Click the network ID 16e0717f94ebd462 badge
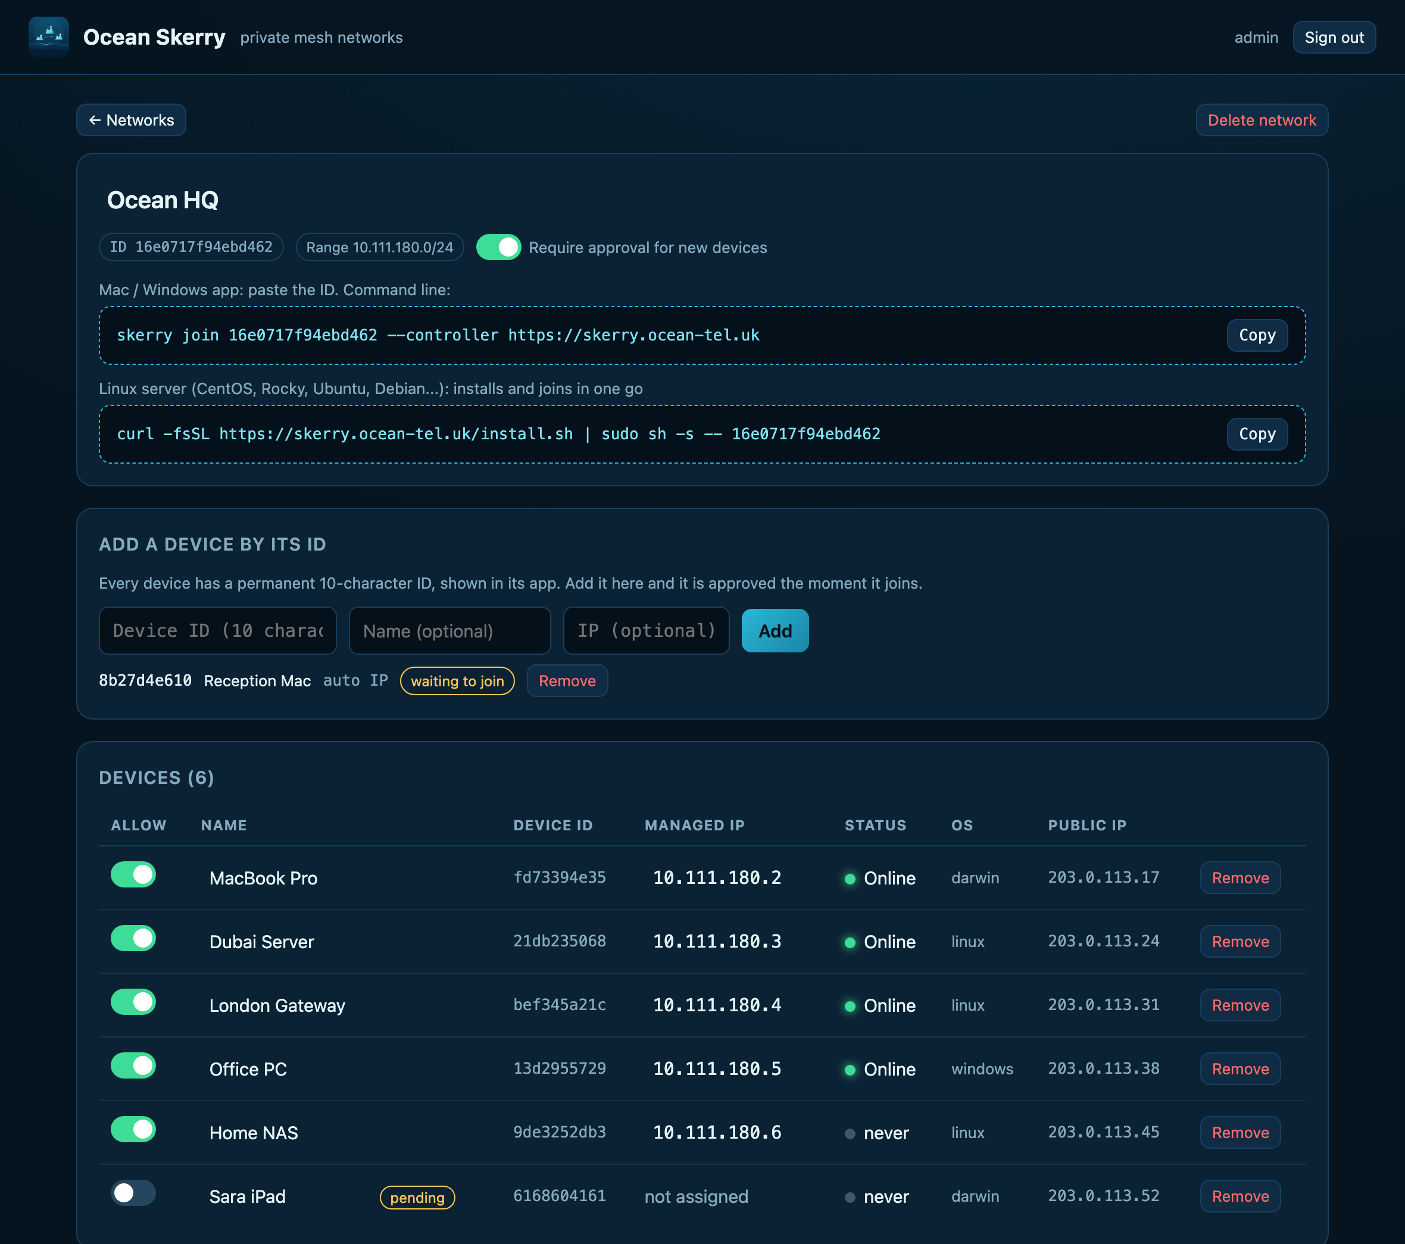 (192, 248)
